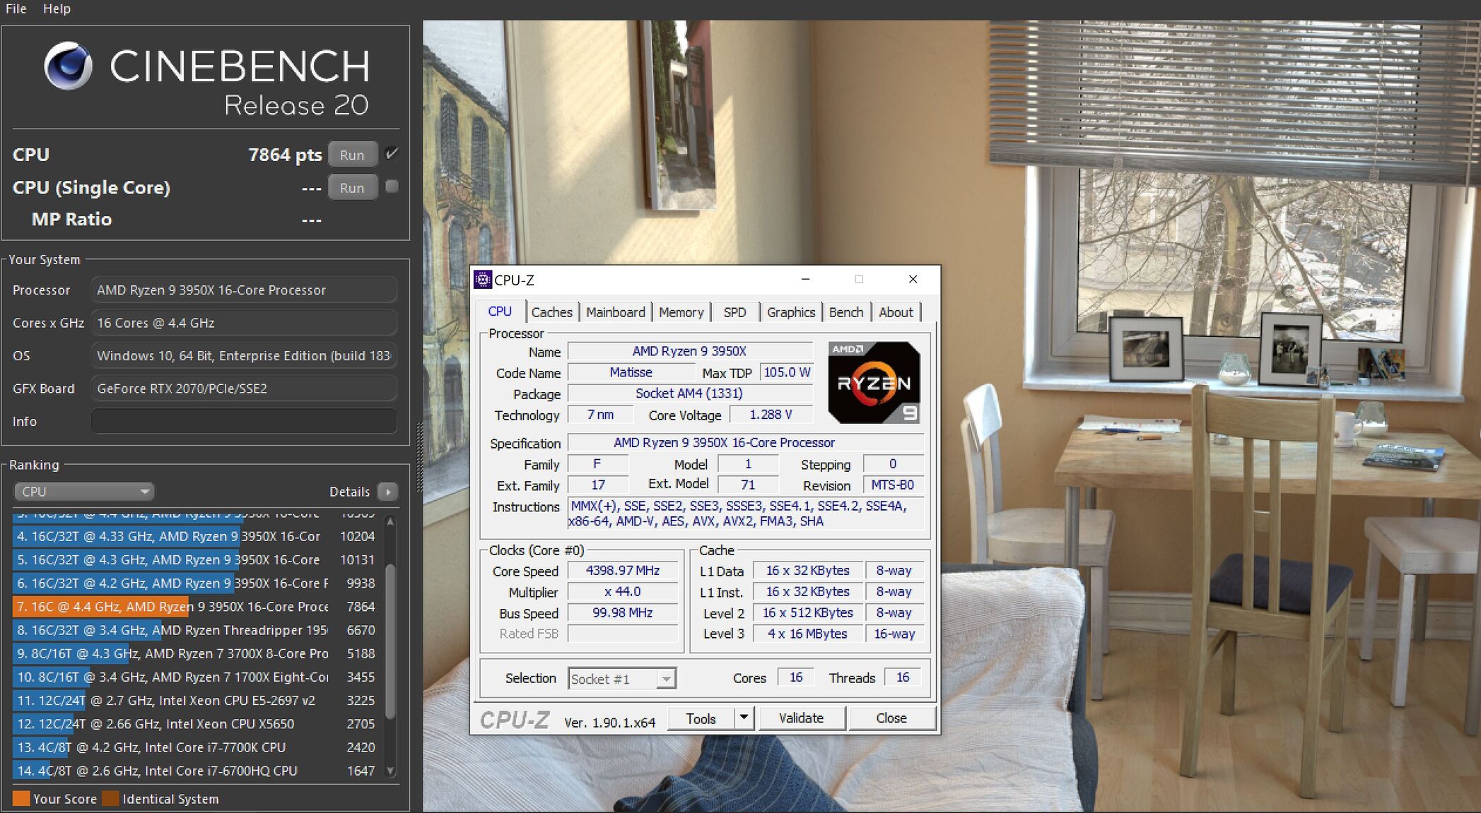Toggle the CPU (Single Core) test checkbox

click(392, 186)
